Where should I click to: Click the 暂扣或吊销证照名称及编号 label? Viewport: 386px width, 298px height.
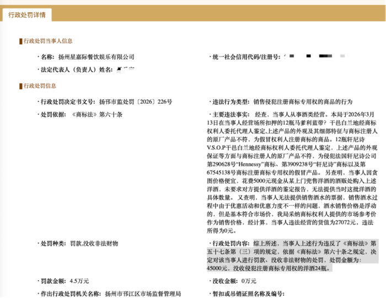click(247, 294)
